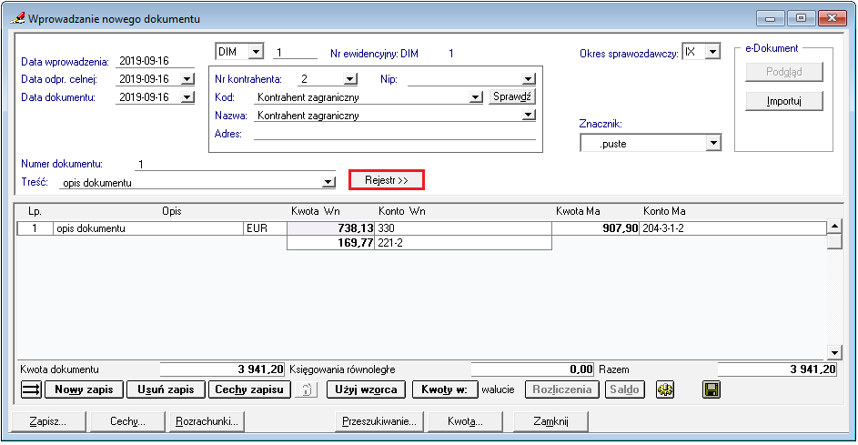Expand the Kod contractor dropdown
The image size is (858, 445).
tap(476, 97)
